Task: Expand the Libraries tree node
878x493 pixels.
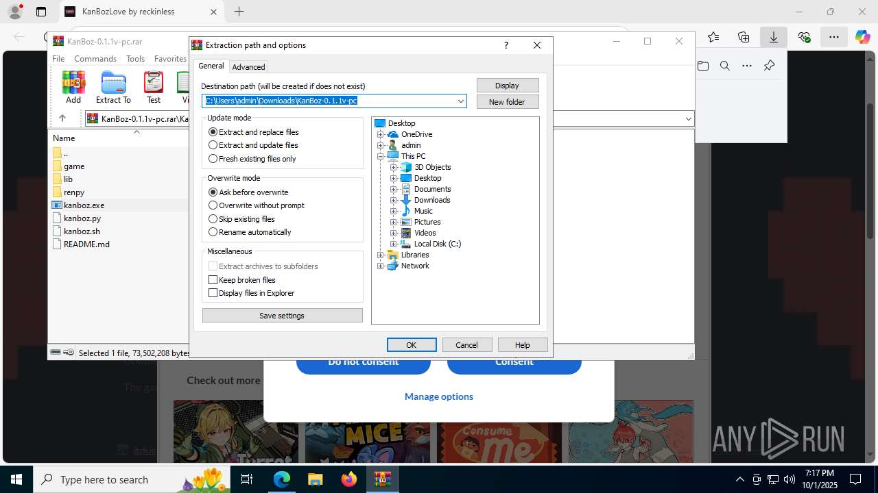Action: click(381, 255)
